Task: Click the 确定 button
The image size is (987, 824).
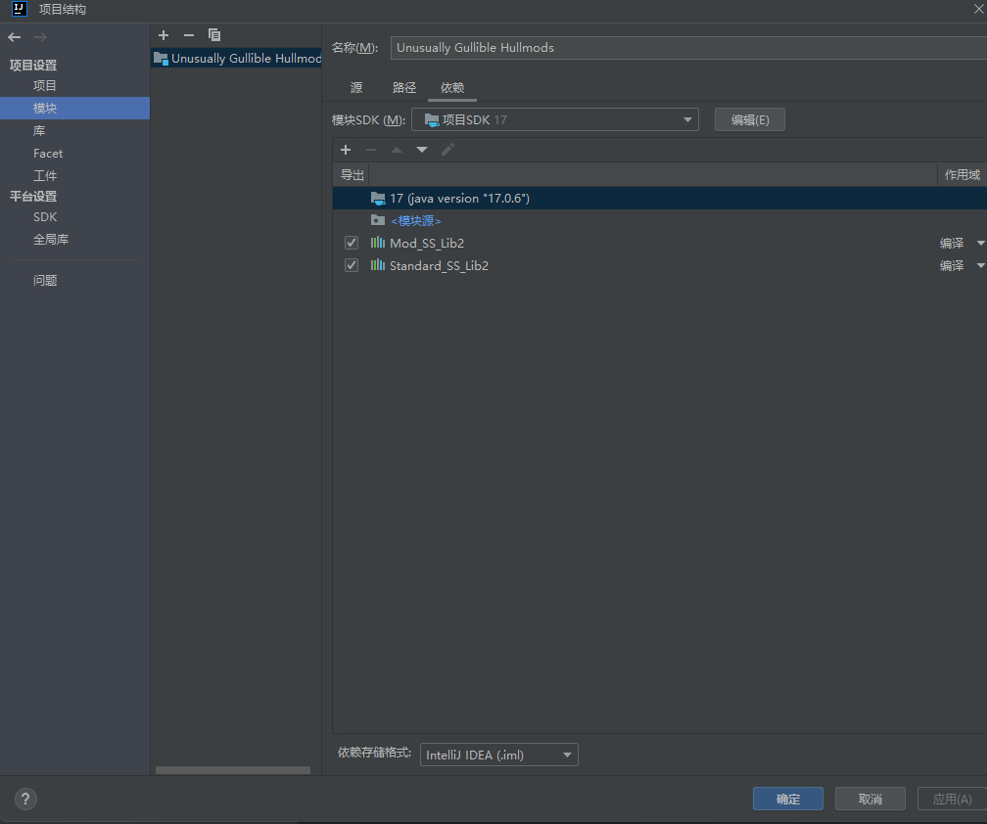Action: click(787, 799)
